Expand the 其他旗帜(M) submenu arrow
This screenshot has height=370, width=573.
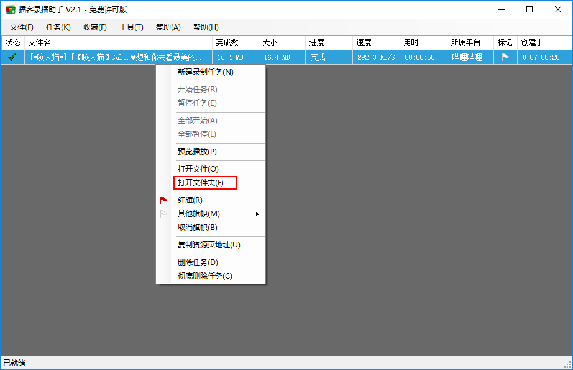tap(257, 214)
